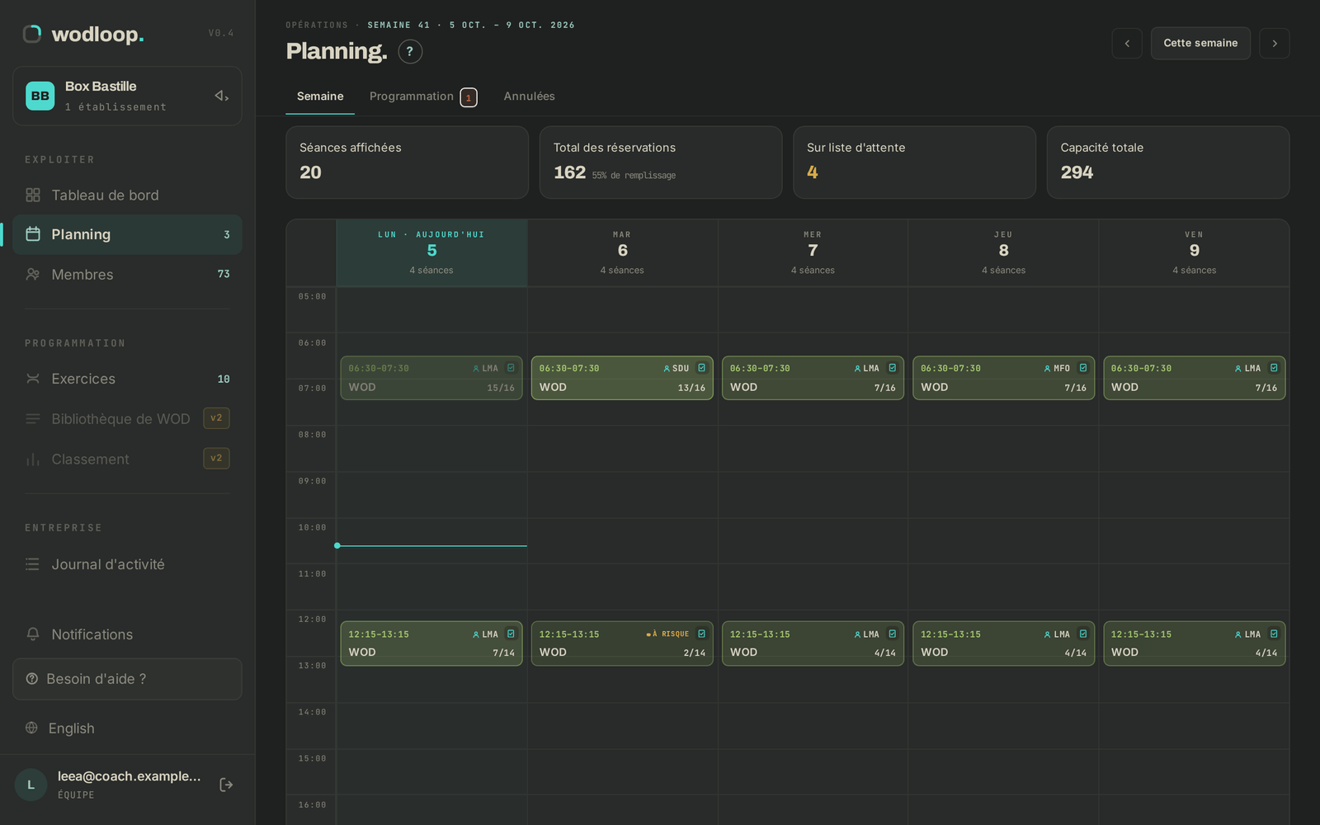
Task: Click the Séances affichées 20 card
Action: pyautogui.click(x=408, y=163)
